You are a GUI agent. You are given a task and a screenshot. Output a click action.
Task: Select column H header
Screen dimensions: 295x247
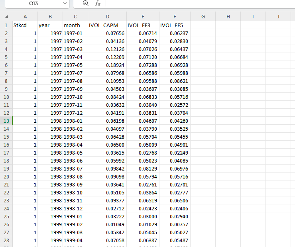[228, 17]
